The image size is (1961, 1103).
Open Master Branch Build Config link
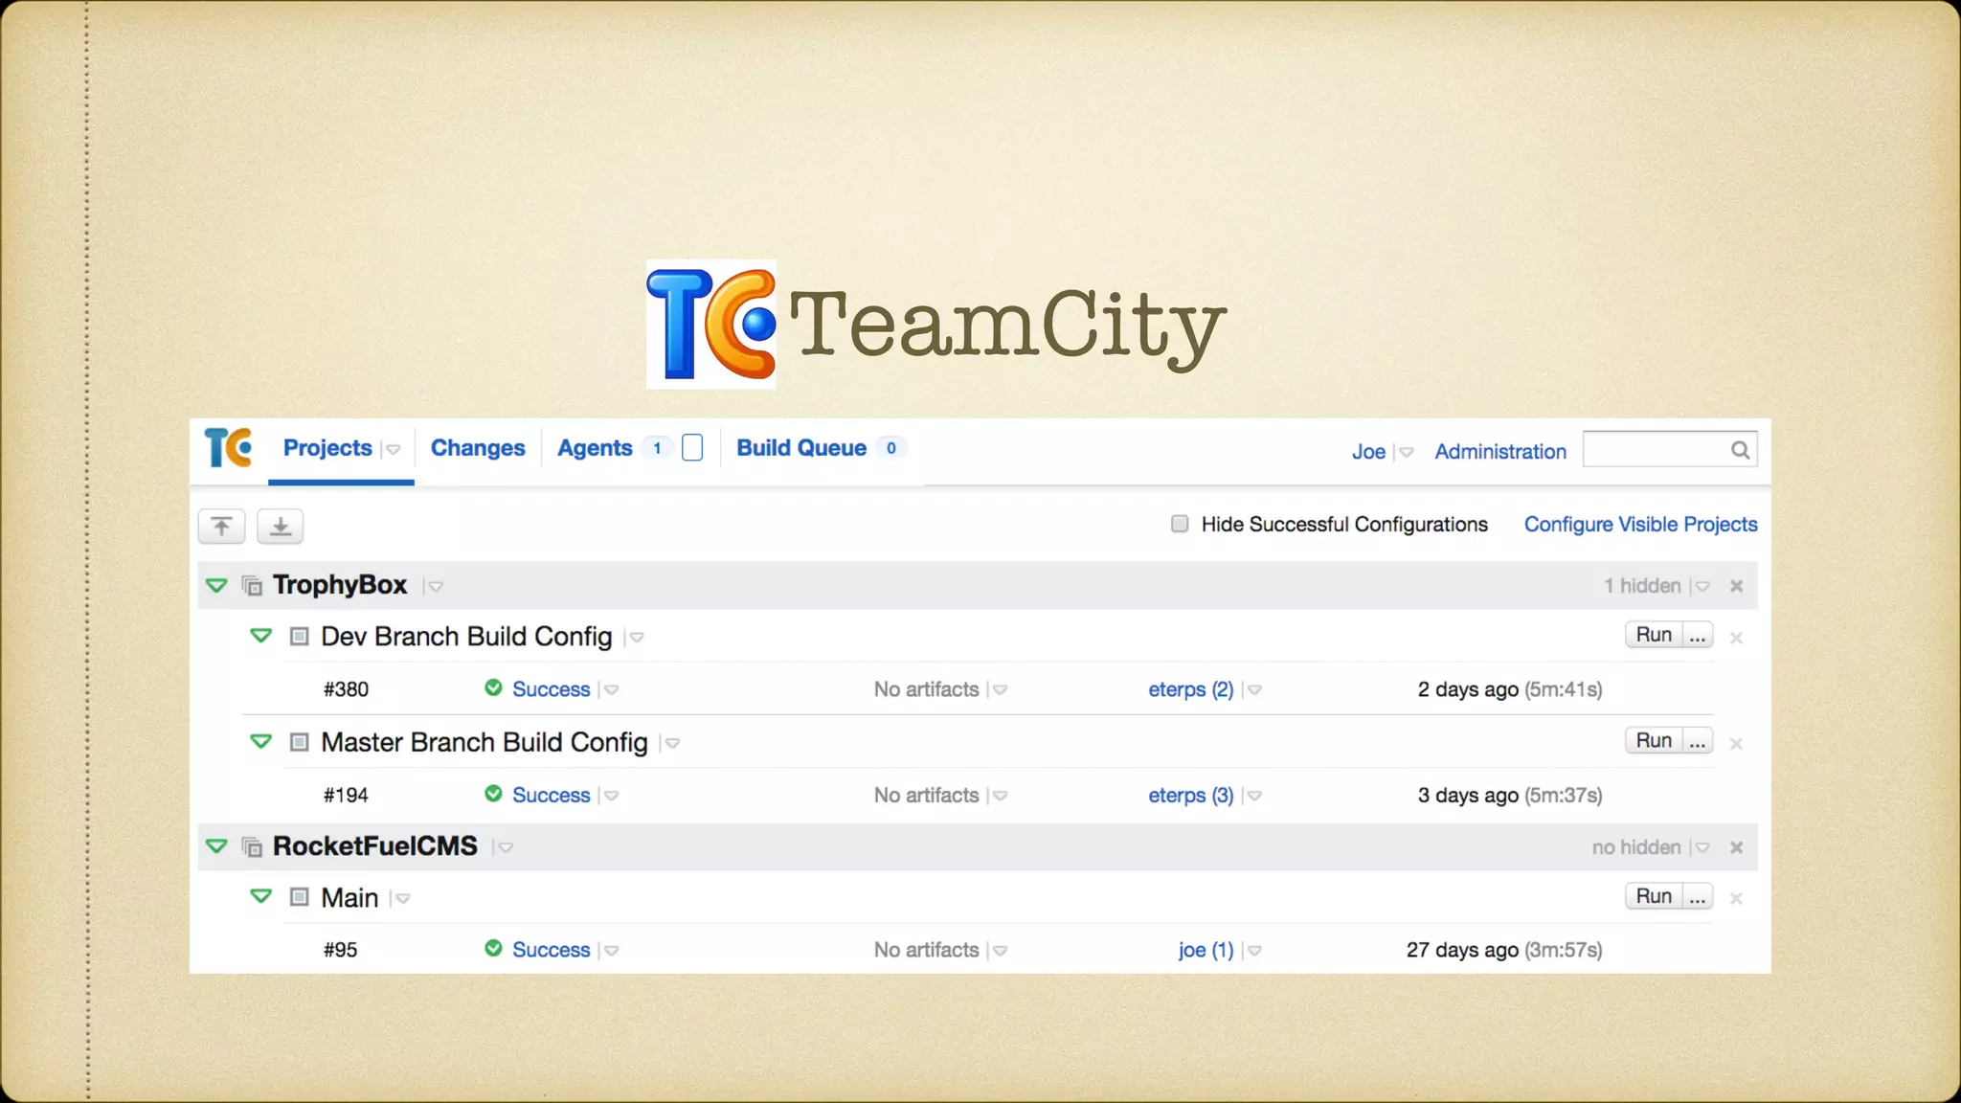(x=485, y=743)
